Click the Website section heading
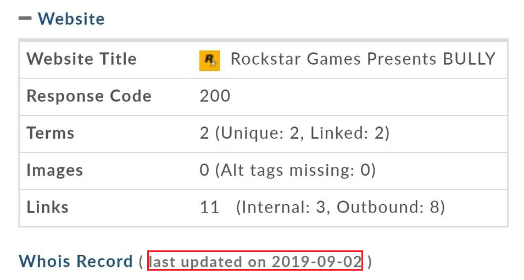 tap(71, 19)
